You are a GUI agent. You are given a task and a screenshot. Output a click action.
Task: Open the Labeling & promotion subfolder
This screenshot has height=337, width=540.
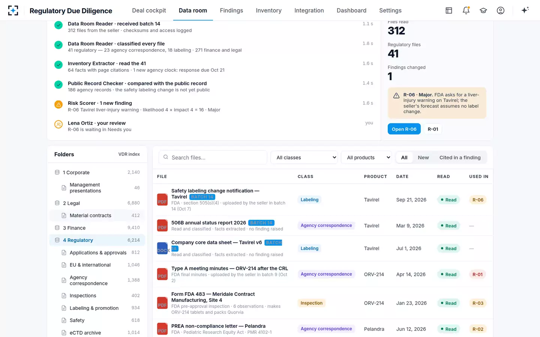[x=97, y=308]
